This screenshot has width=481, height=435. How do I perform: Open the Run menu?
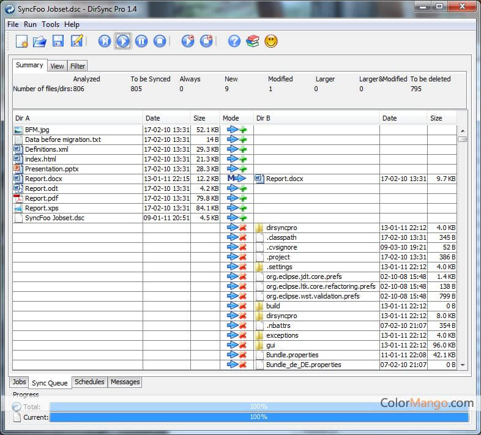point(30,24)
